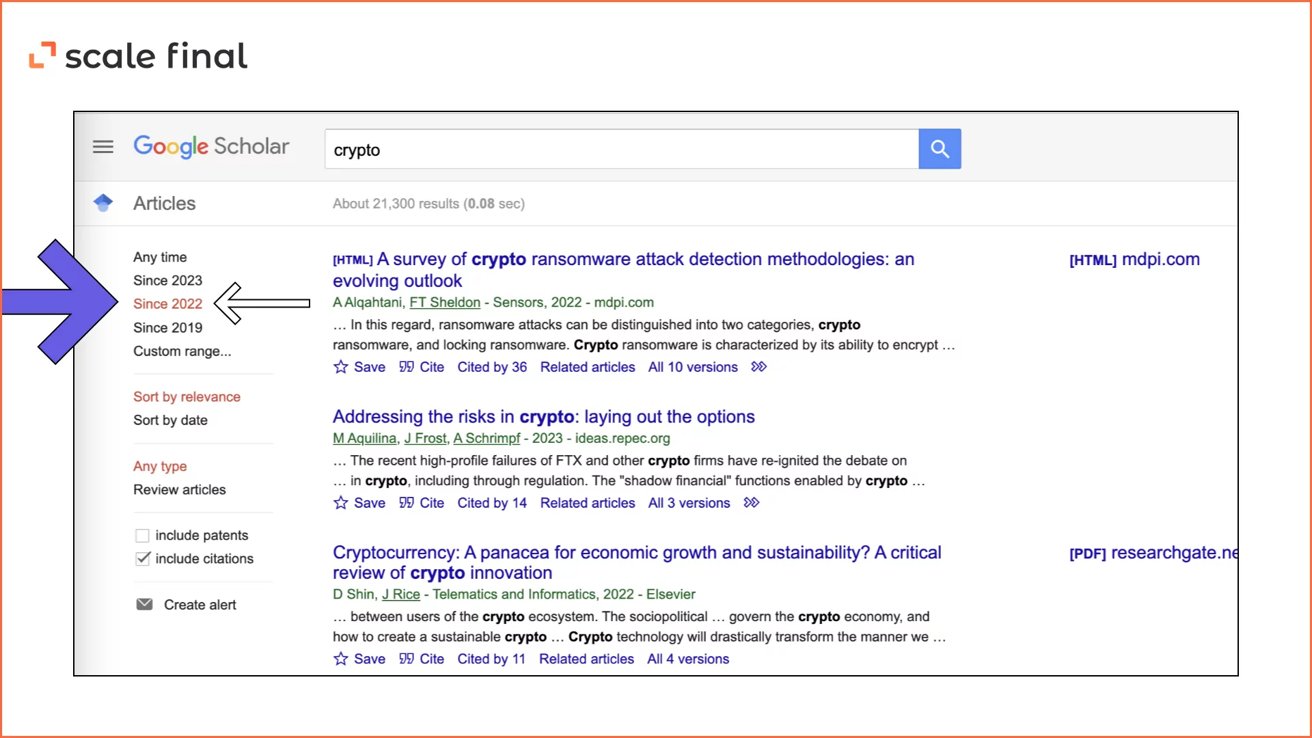Viewport: 1312px width, 738px height.
Task: Click author A Schrimpf link
Action: [487, 438]
